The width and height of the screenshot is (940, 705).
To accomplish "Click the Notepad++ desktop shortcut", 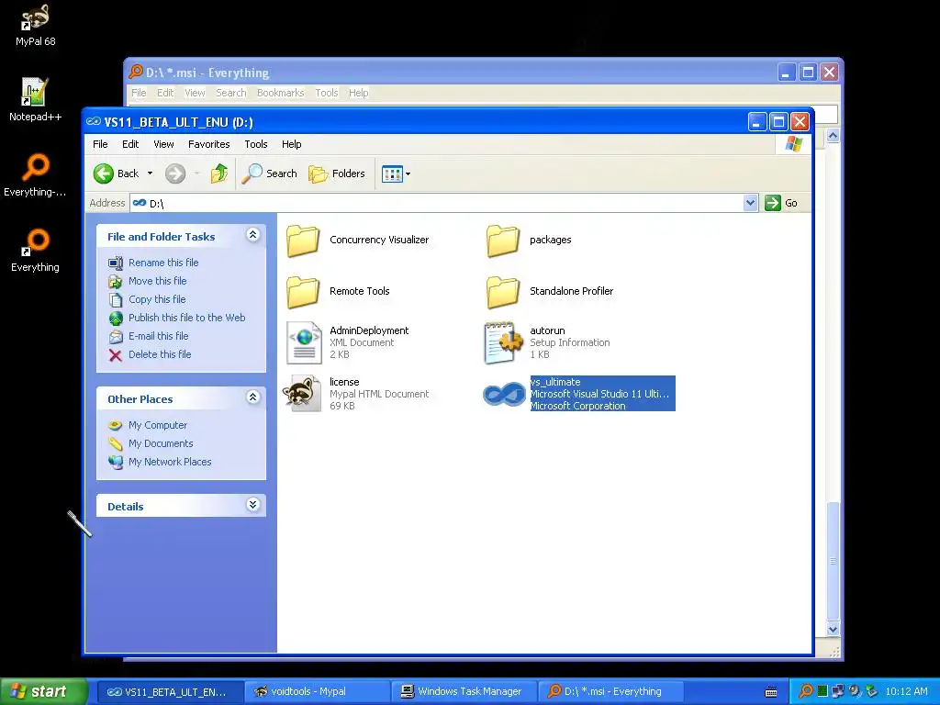I will click(x=35, y=100).
